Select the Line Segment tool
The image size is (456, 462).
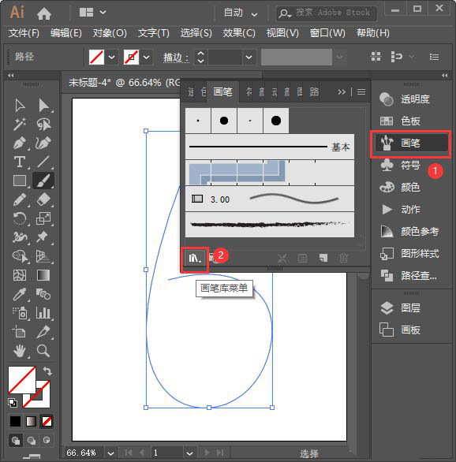[x=43, y=162]
